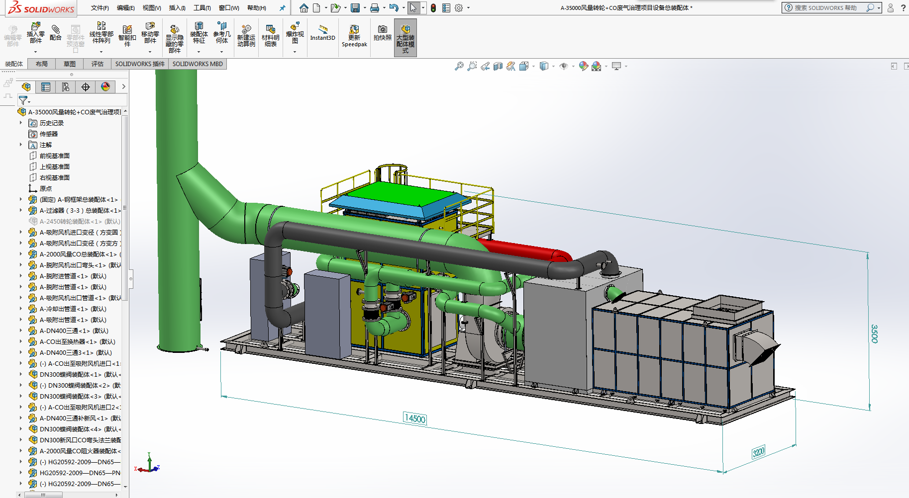
Task: Expand the 历史记录 tree node
Action: point(21,123)
